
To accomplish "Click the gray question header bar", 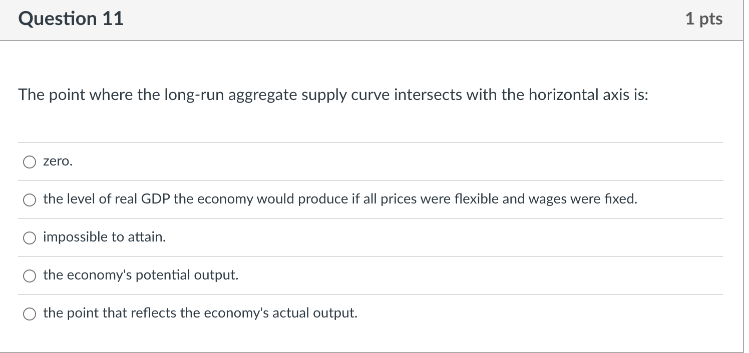I will (x=371, y=20).
